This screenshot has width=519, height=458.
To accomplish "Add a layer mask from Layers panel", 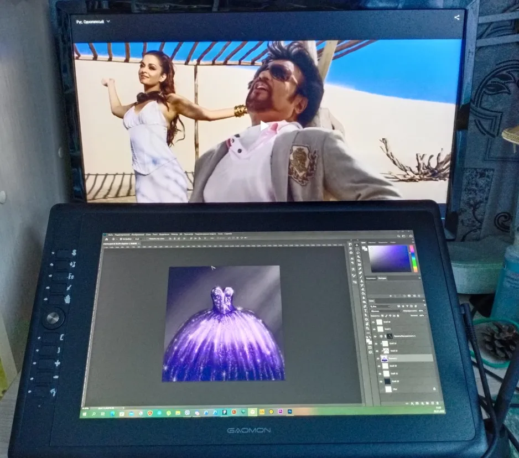I will click(x=417, y=403).
